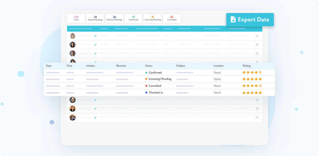Sort by the Date column header
Image resolution: width=319 pixels, height=156 pixels.
[x=49, y=66]
